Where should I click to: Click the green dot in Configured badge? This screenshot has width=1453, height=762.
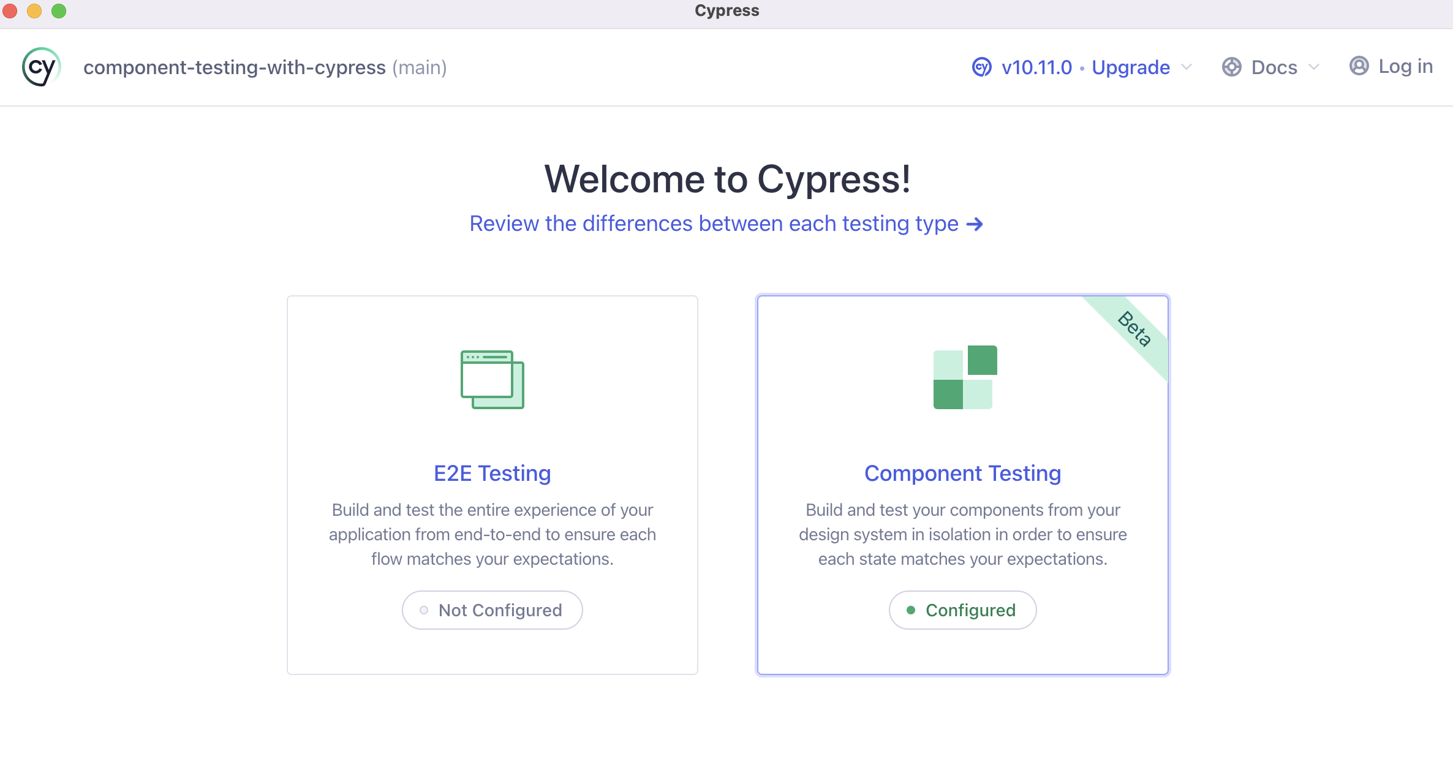pos(911,610)
